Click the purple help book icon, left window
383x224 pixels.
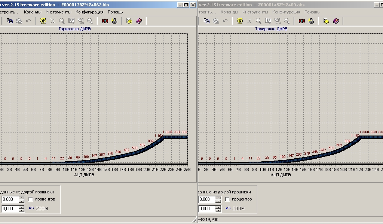tap(139, 21)
